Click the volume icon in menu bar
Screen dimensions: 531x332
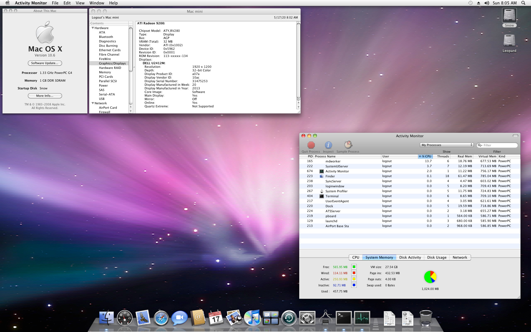(x=487, y=3)
